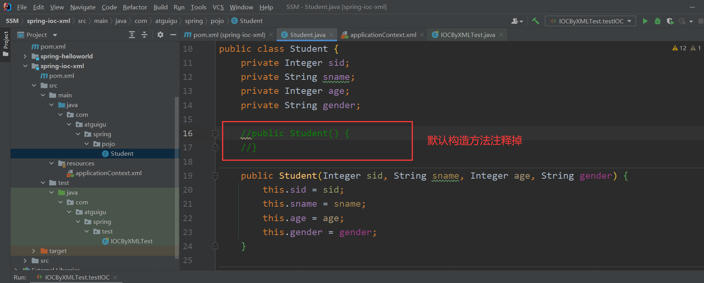Open the profiler run icon

pos(682,21)
